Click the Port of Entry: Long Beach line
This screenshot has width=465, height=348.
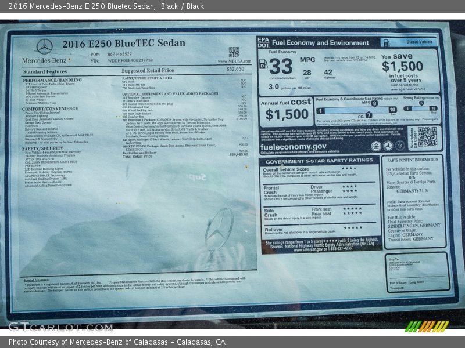tap(407, 282)
